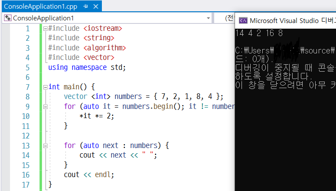The image size is (336, 191).
Task: Click line number 6 in the gutter
Action: [x=28, y=77]
